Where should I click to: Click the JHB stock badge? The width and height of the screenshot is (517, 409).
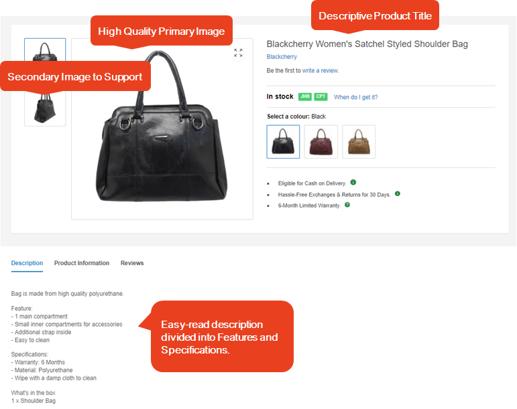305,96
